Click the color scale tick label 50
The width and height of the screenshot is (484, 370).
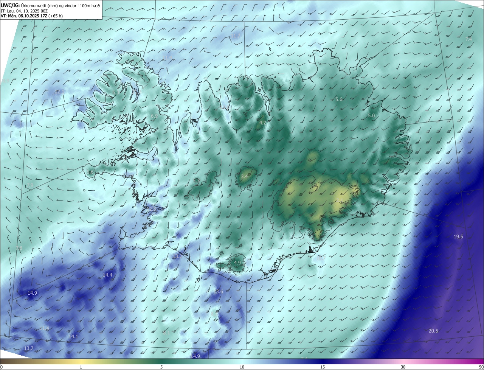click(481, 367)
